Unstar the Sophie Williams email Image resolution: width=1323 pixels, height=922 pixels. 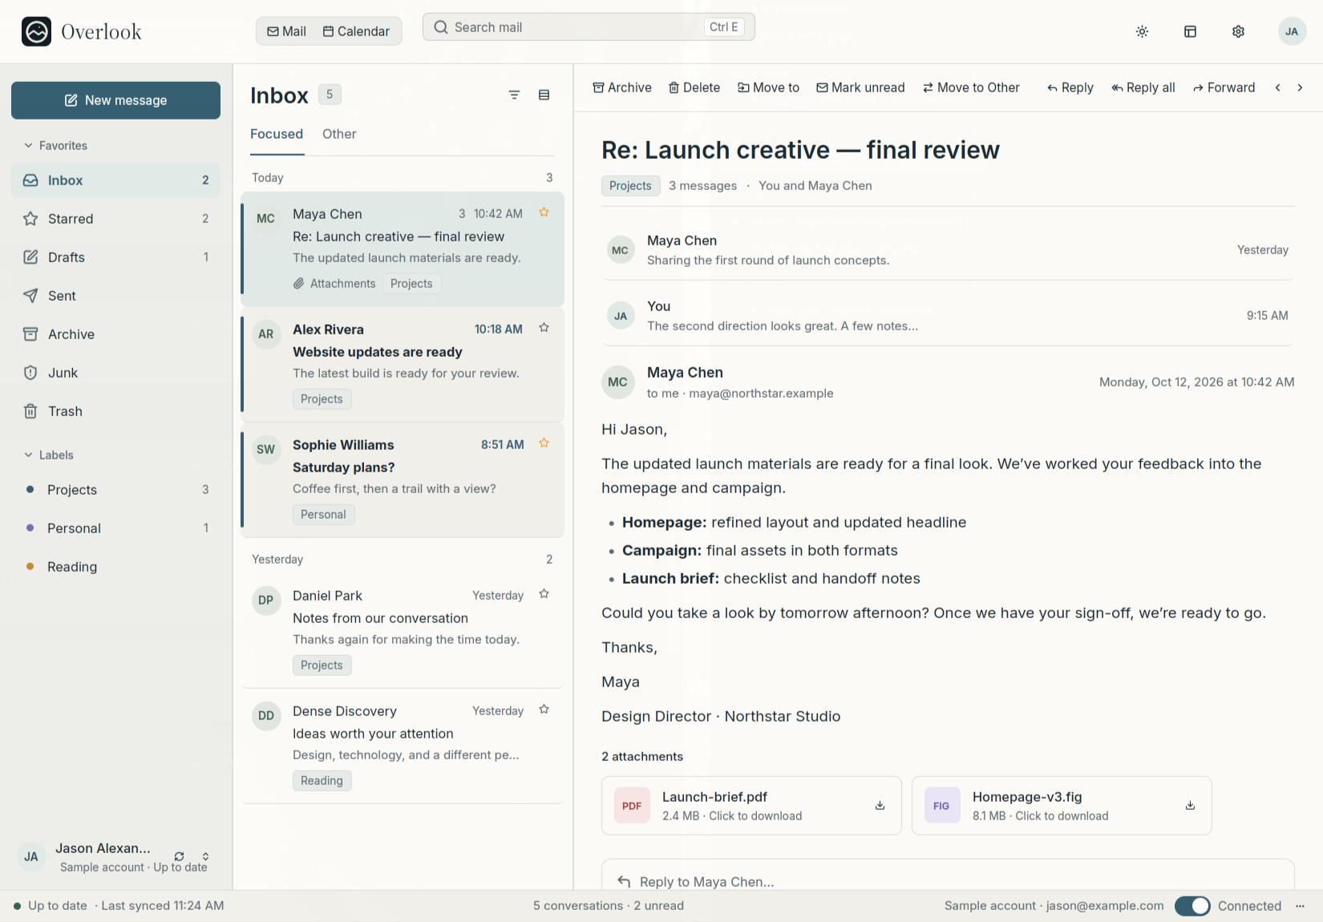[x=544, y=443]
